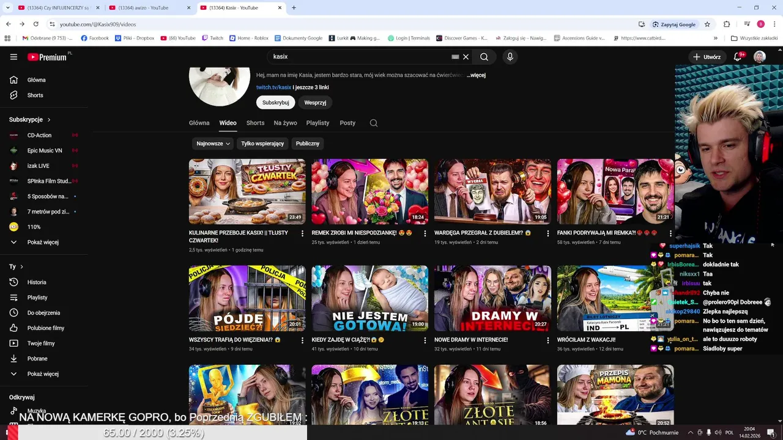Open options menu for KIEDY ZAJDĘ W CIĄŻĘ video
Image resolution: width=783 pixels, height=440 pixels.
click(x=425, y=340)
